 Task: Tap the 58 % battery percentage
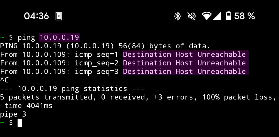coord(244,16)
